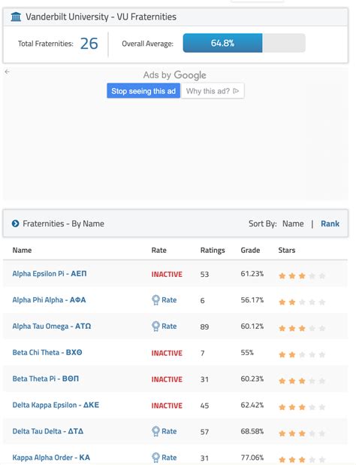Sort the fraternities by Rank

tap(330, 223)
